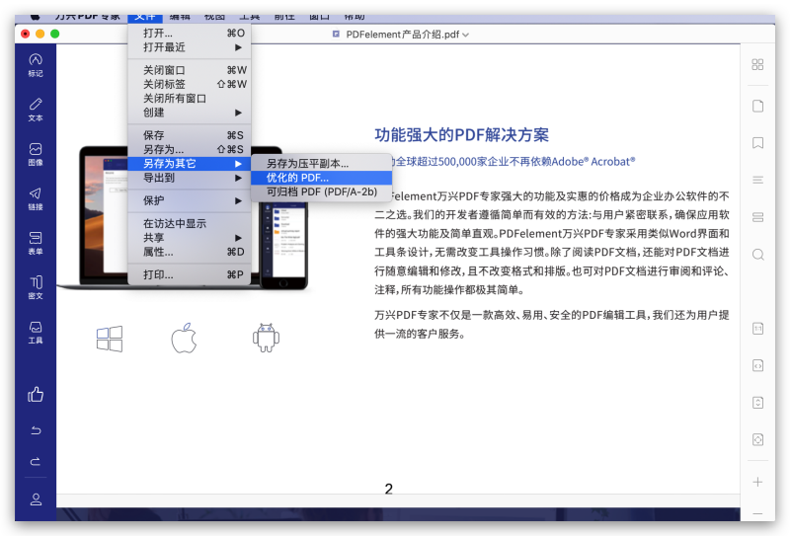Click the actual size 1:1 icon
The image size is (790, 536).
click(x=757, y=329)
